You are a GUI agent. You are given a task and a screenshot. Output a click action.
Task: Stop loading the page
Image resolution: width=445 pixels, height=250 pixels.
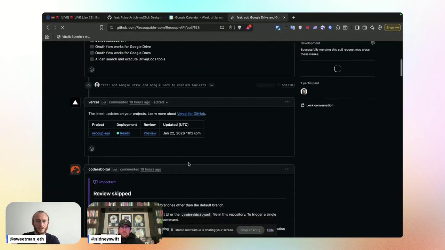63,27
